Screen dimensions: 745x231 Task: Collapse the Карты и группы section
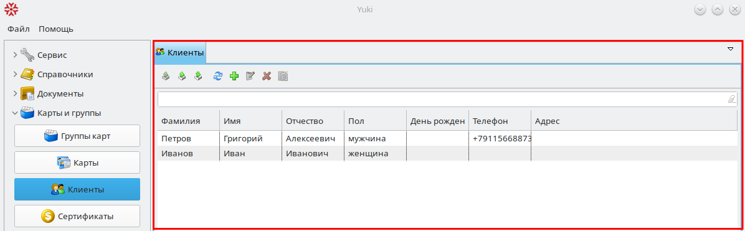[15, 113]
